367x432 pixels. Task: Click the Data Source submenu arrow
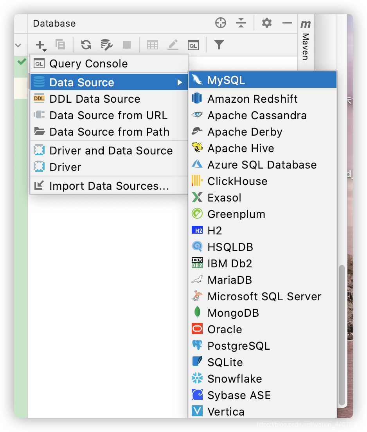click(x=180, y=82)
